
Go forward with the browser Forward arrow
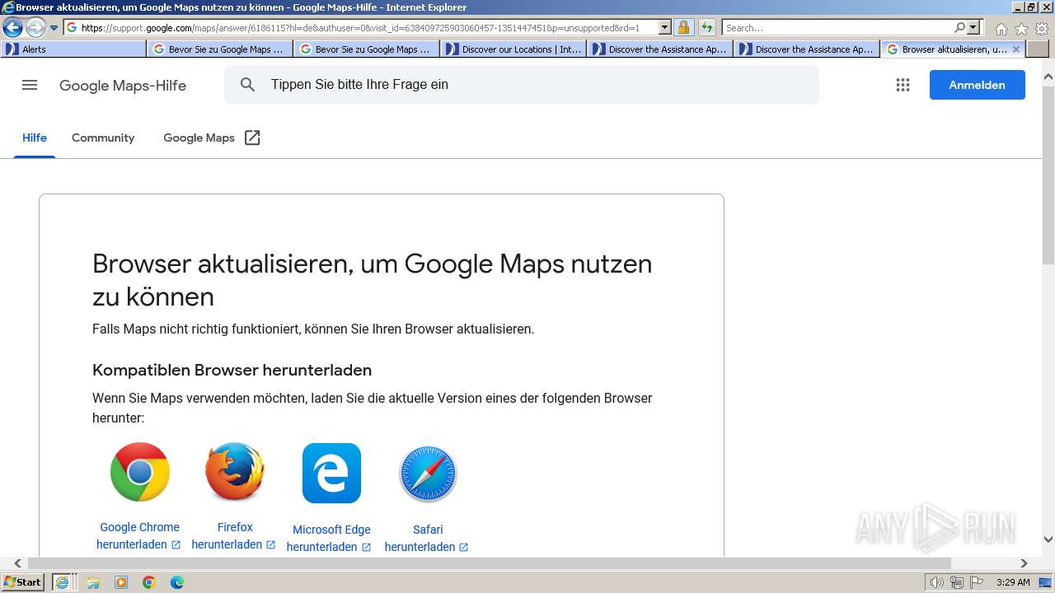pyautogui.click(x=35, y=27)
